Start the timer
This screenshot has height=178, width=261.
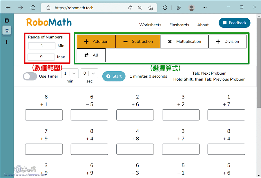pyautogui.click(x=114, y=76)
